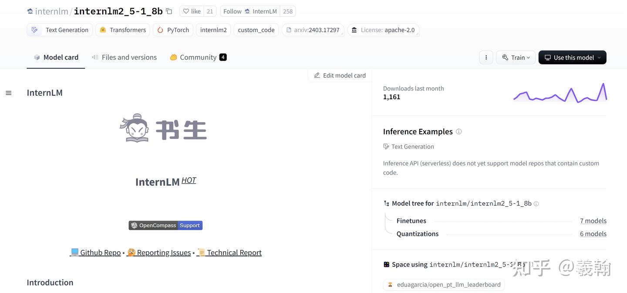Screen dimensions: 627x293
Task: Expand the apache-2.0 License tag
Action: point(383,30)
